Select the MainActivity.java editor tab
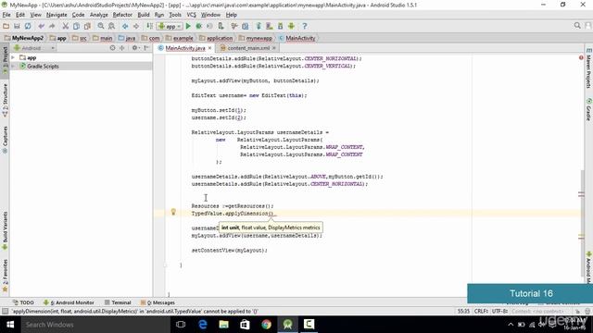Viewport: 593px width, 333px height. click(x=185, y=48)
